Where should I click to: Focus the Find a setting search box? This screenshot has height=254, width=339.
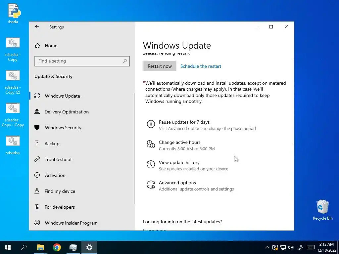coord(82,61)
